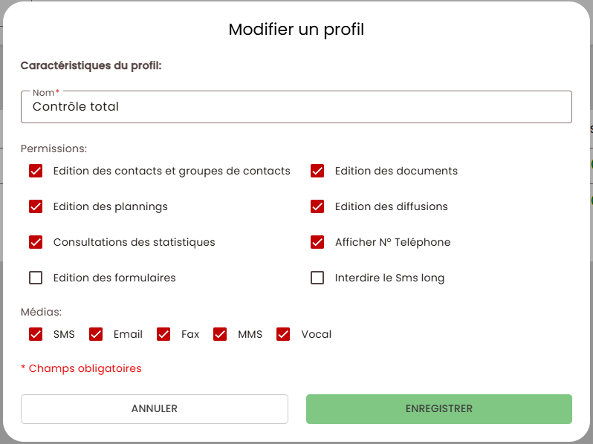
Task: Uncheck the Edition des documents checkbox
Action: [x=317, y=171]
